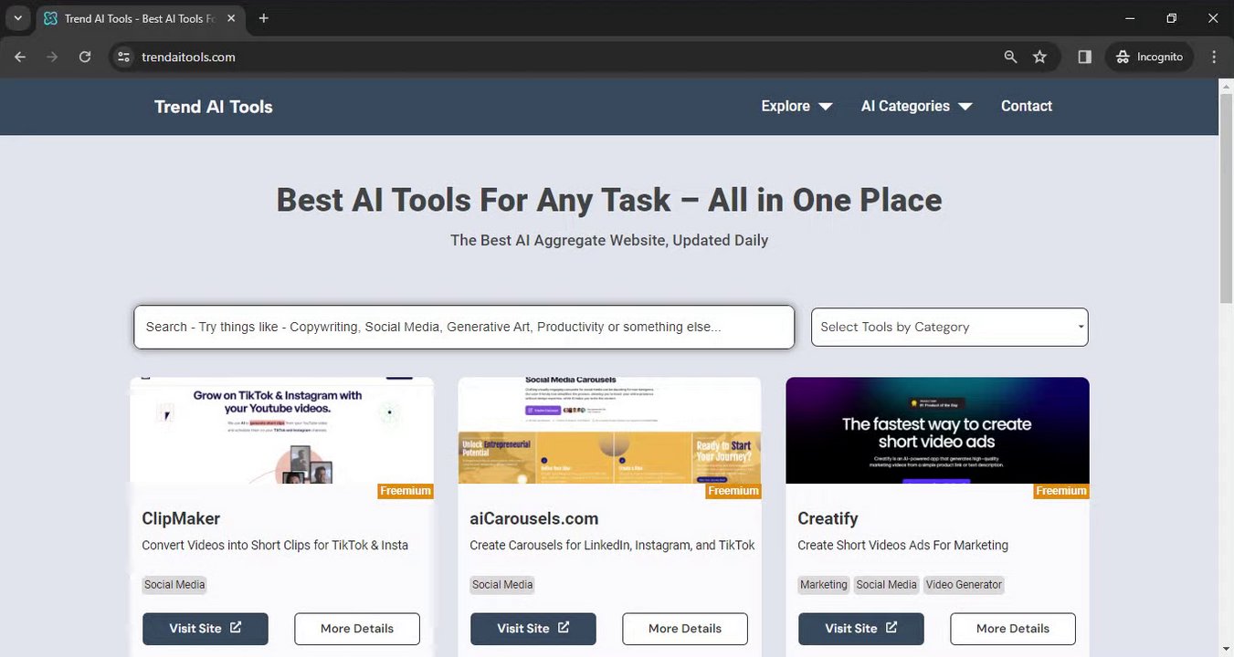Open the browser side panel icon

1084,57
